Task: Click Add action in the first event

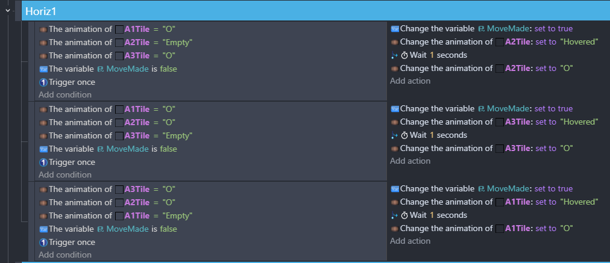Action: pos(410,81)
